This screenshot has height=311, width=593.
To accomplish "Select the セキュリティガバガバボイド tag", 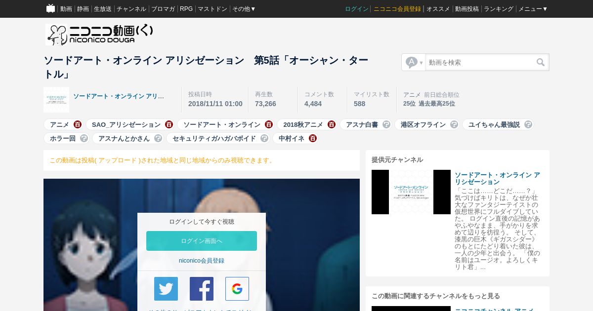I will click(214, 138).
